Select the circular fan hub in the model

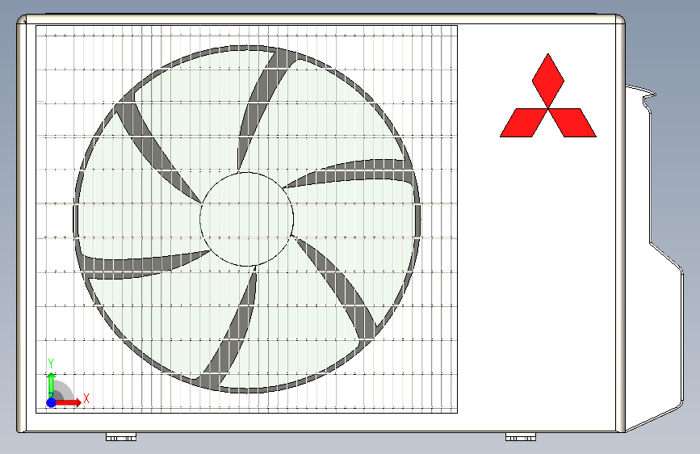[246, 219]
